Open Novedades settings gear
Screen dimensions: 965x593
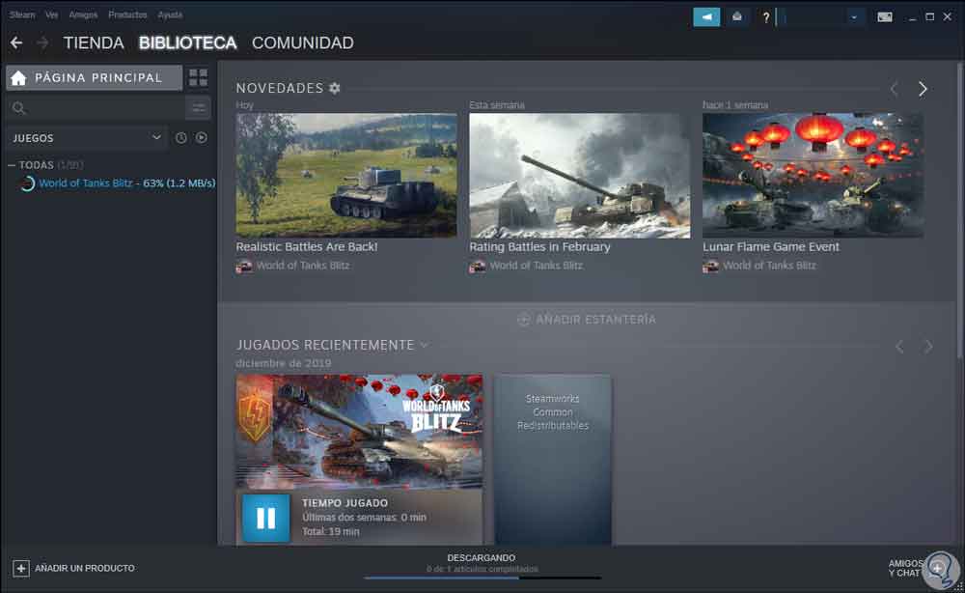pyautogui.click(x=334, y=88)
